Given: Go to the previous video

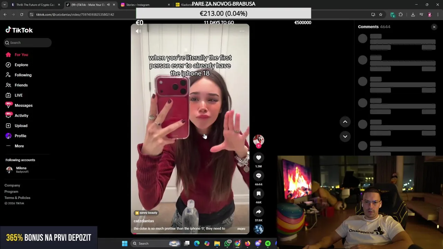Looking at the screenshot, I should (x=345, y=122).
